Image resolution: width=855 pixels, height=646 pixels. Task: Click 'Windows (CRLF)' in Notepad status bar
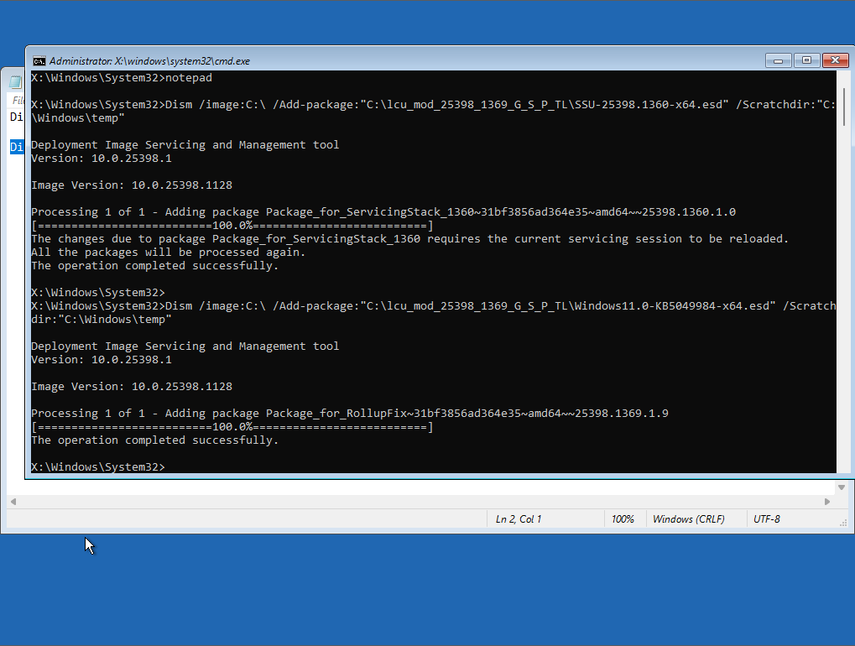tap(689, 519)
